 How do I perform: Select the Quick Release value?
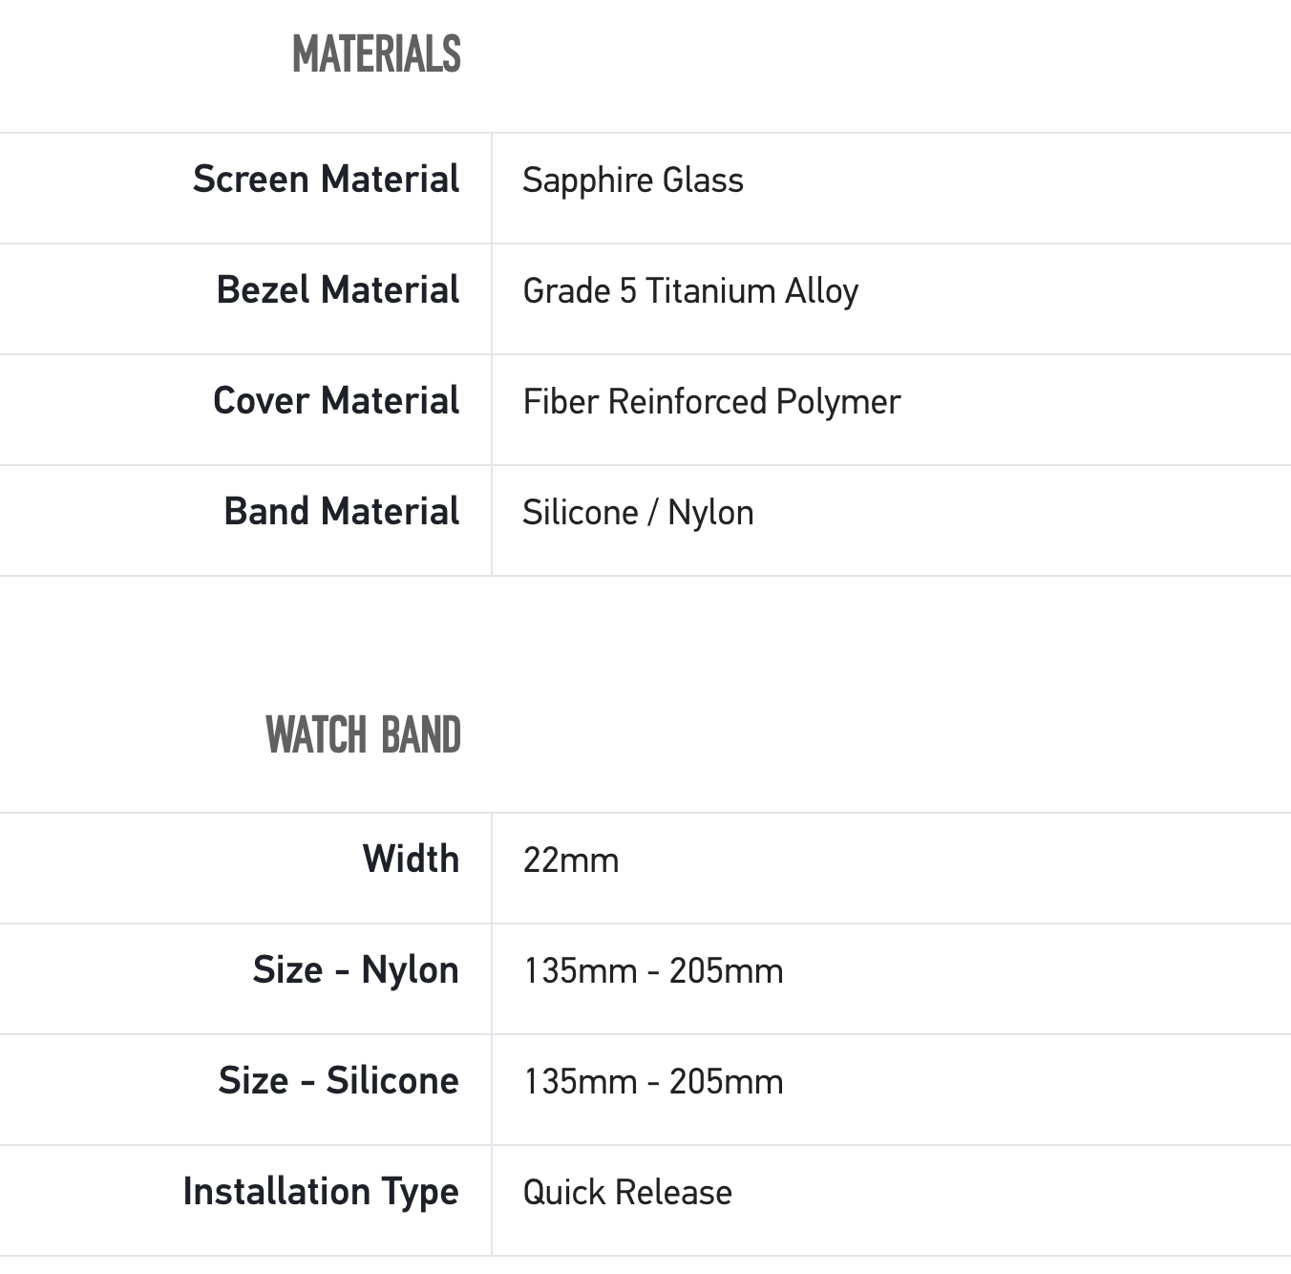626,1193
